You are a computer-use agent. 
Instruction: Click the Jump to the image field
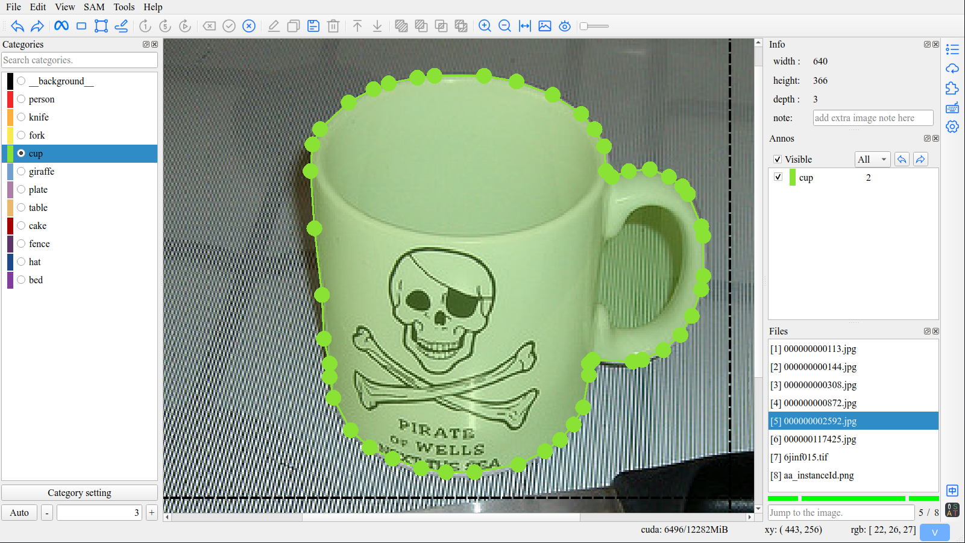[x=841, y=513]
